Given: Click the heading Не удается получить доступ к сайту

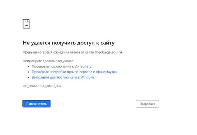Looking at the screenshot, I should tap(68, 43).
